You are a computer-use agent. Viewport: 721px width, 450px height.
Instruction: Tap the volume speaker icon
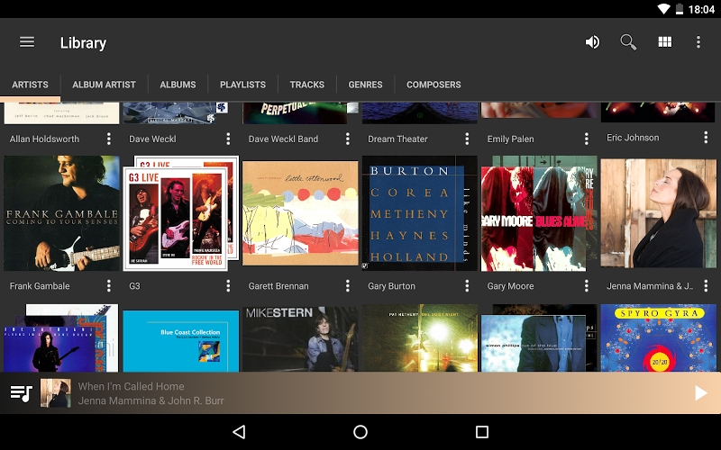(x=592, y=42)
